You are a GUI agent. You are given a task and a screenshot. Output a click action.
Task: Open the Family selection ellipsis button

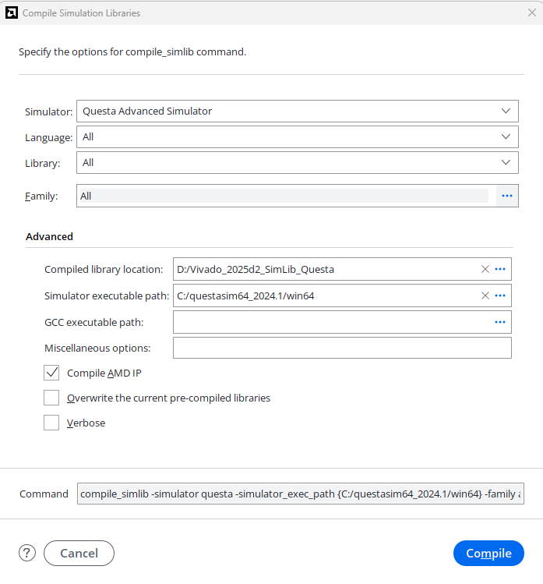click(x=507, y=196)
